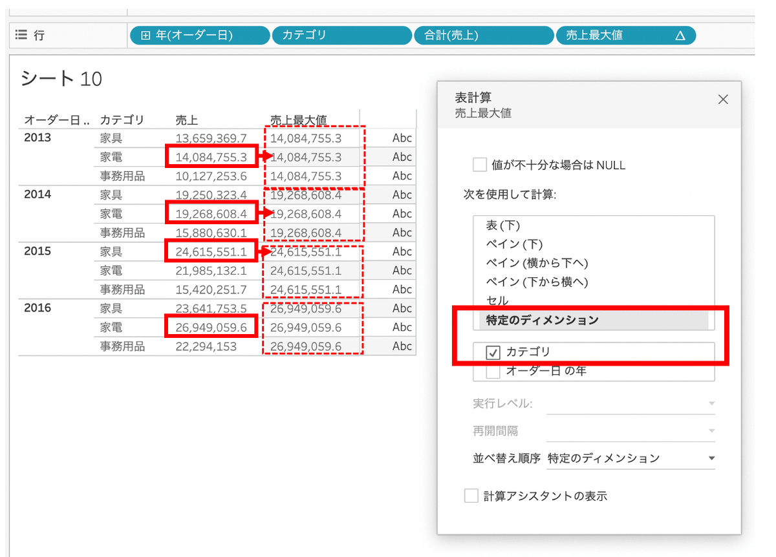Close the 表計算 dialog

[722, 99]
